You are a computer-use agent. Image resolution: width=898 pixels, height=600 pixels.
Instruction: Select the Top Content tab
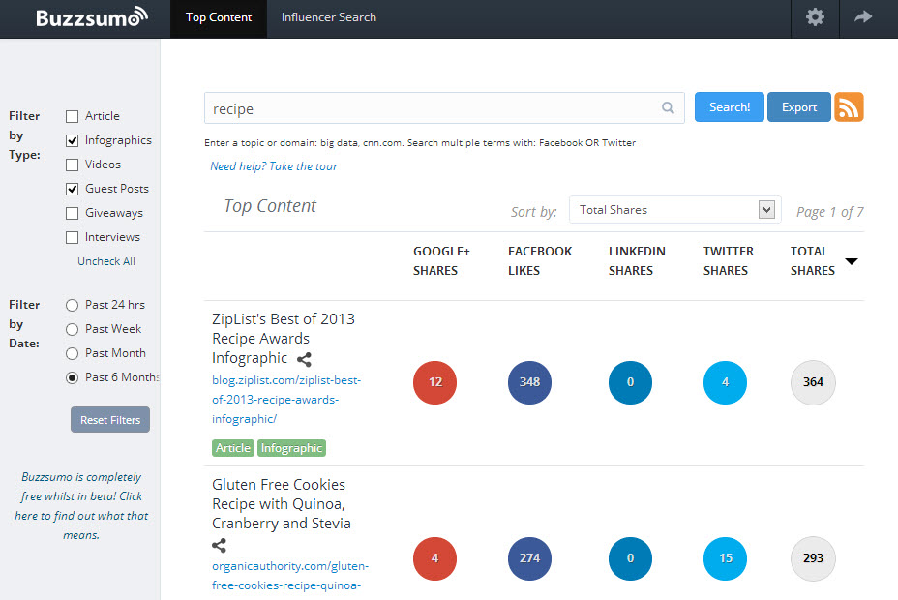coord(219,17)
